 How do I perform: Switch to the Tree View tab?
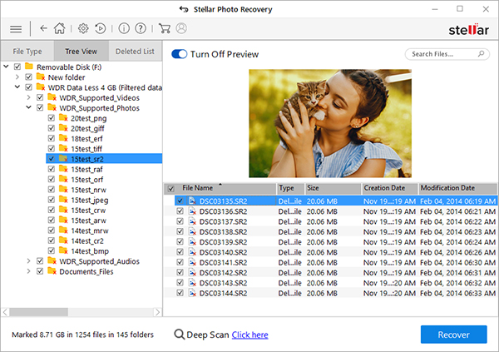pos(82,51)
